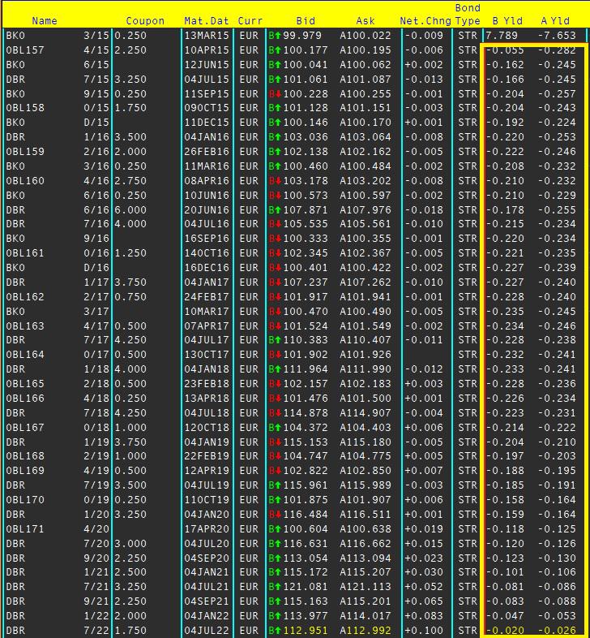Select the OBL169 bond name

[25, 471]
